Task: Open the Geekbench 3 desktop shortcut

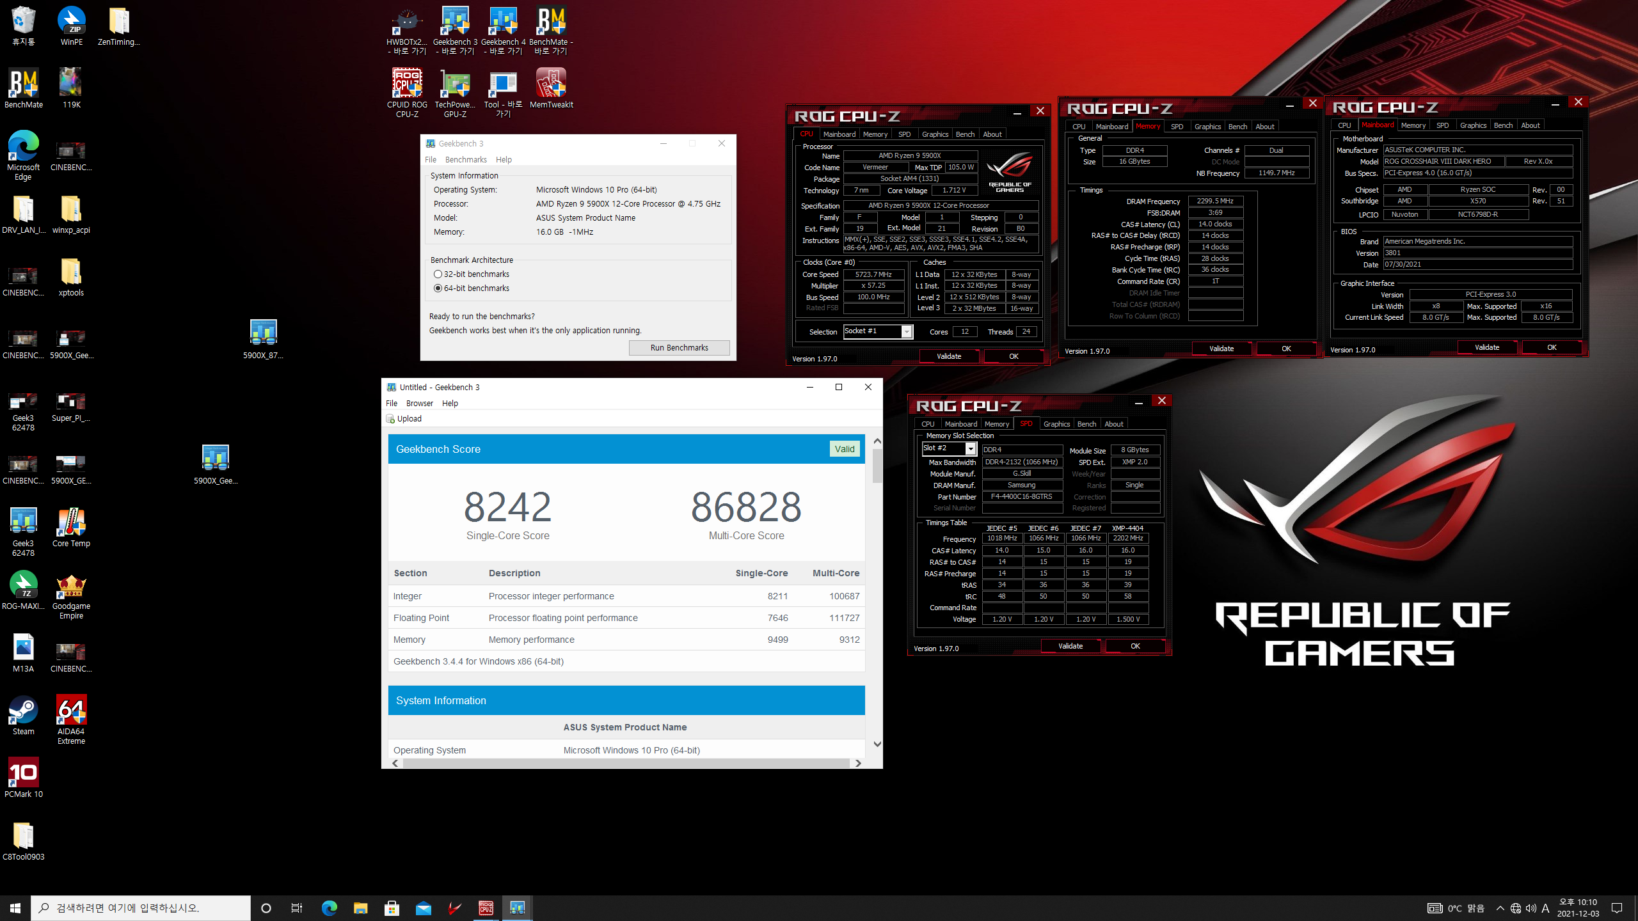Action: tap(455, 30)
